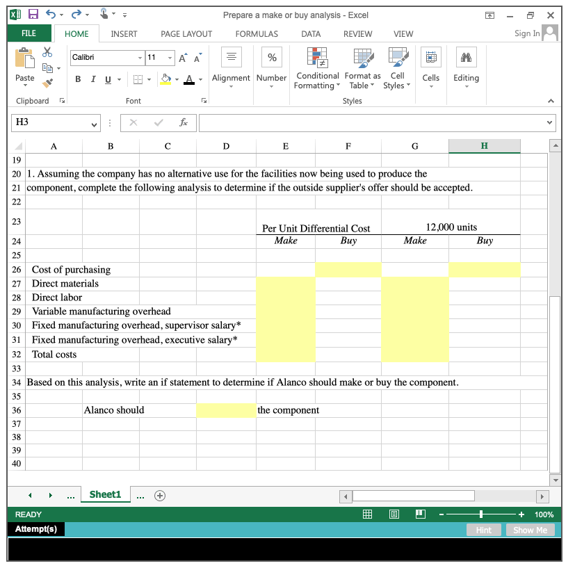Toggle italic formatting
The height and width of the screenshot is (568, 575).
pyautogui.click(x=92, y=79)
